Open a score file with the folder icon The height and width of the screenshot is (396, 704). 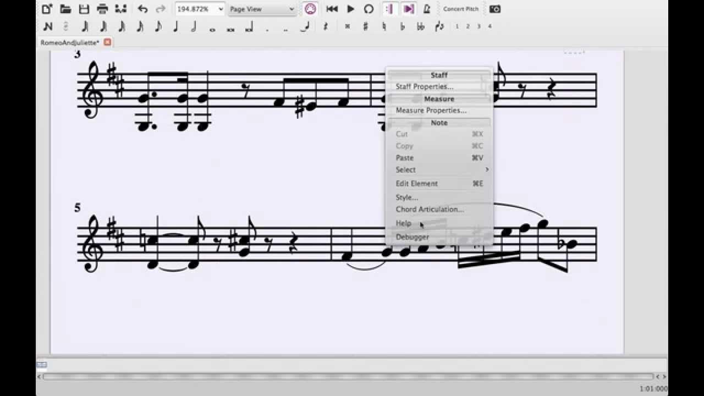click(x=65, y=9)
